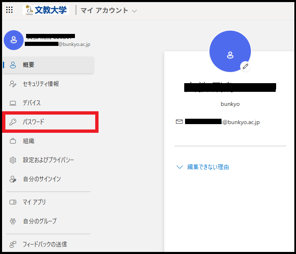Image resolution: width=296 pixels, height=254 pixels.
Task: Click the パスワード key icon
Action: pos(13,122)
